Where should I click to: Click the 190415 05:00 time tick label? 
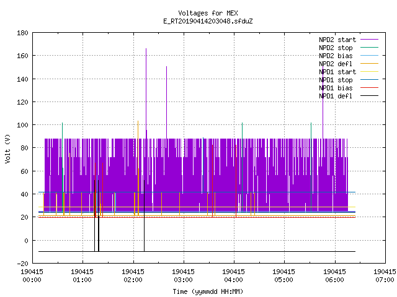tap(284, 276)
